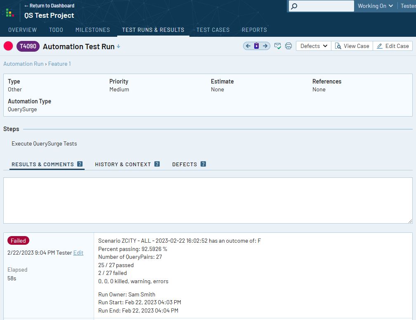Open the Feature 1 breadcrumb link

(59, 64)
